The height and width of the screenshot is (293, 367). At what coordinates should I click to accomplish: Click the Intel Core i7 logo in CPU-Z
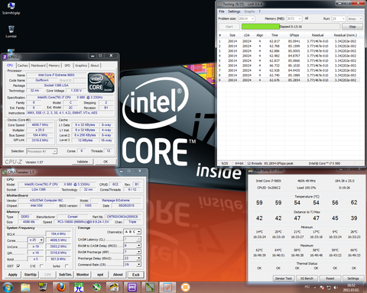pos(101,82)
